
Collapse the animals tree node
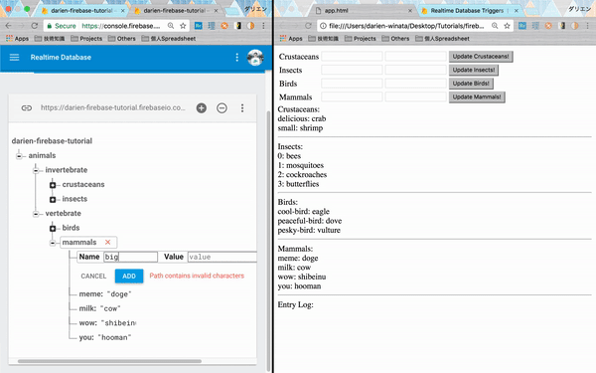(x=19, y=156)
